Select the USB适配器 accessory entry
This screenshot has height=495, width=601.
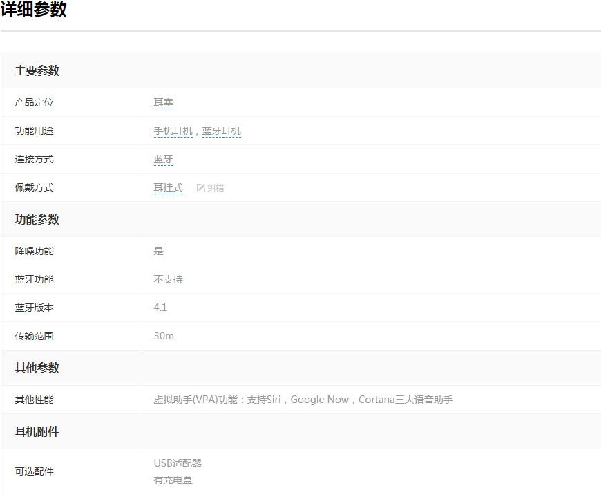pos(178,463)
